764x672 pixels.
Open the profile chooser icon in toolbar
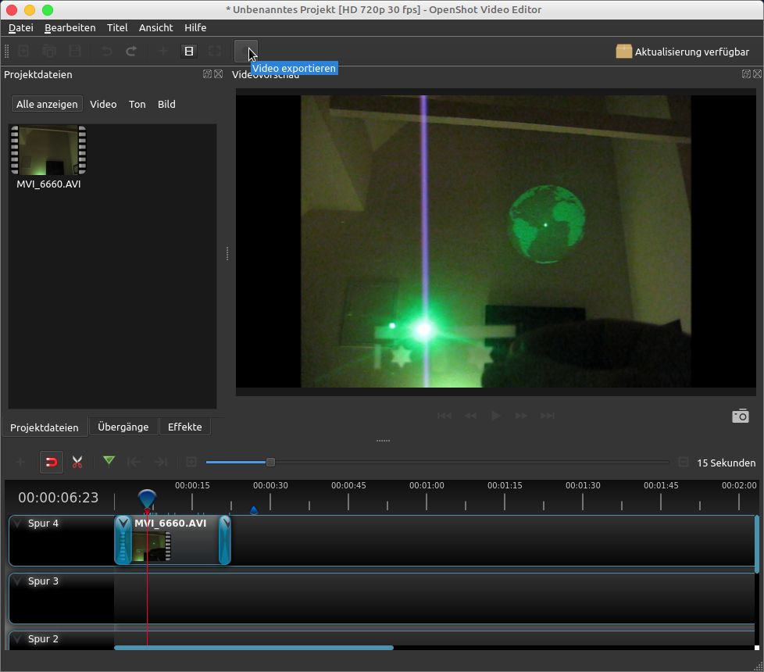pyautogui.click(x=188, y=51)
